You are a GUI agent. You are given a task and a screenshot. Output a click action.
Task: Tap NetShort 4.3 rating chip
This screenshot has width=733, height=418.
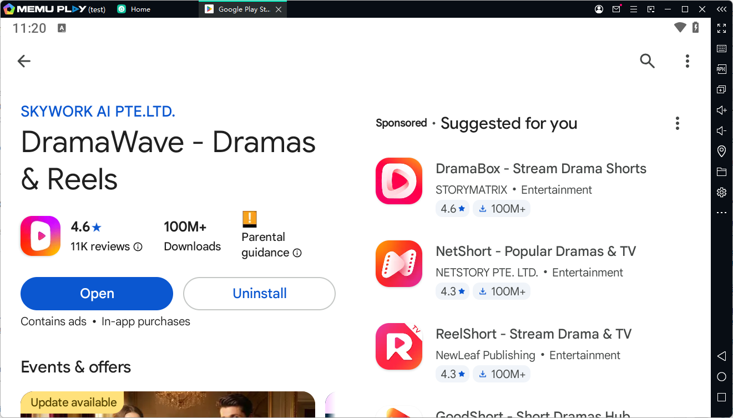point(452,291)
